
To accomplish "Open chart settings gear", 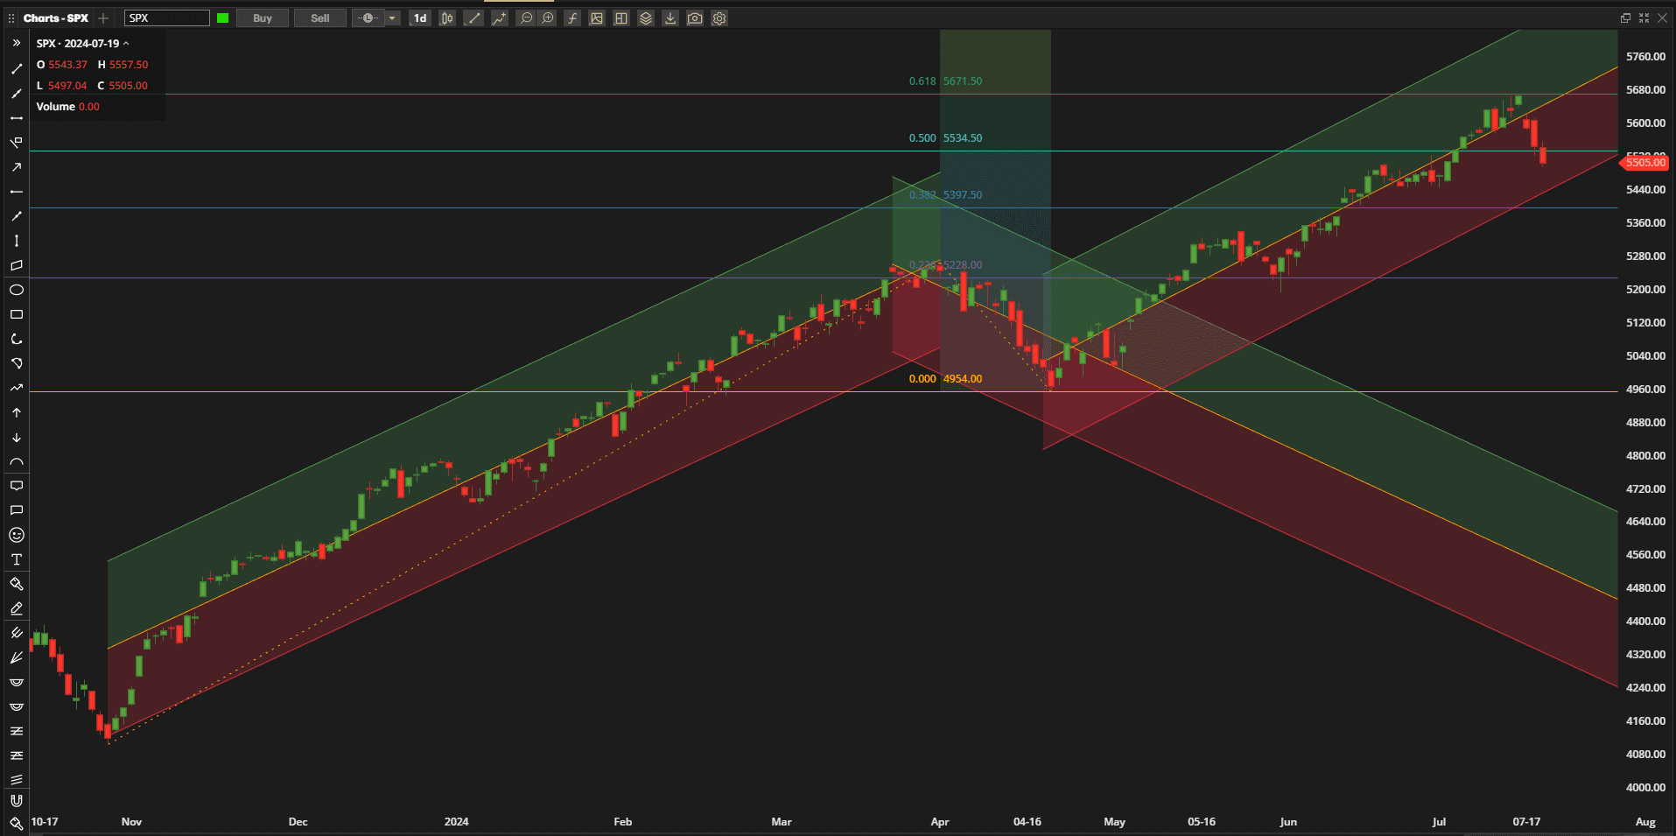I will click(719, 18).
